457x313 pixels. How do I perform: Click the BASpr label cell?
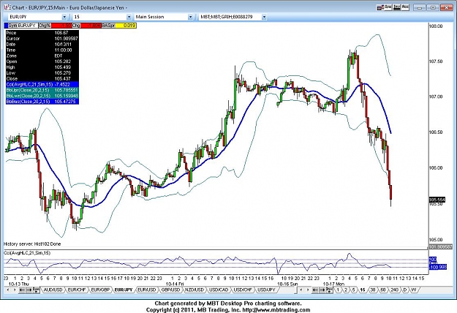(108, 26)
